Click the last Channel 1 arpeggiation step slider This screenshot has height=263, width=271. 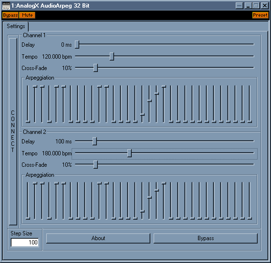[250, 104]
